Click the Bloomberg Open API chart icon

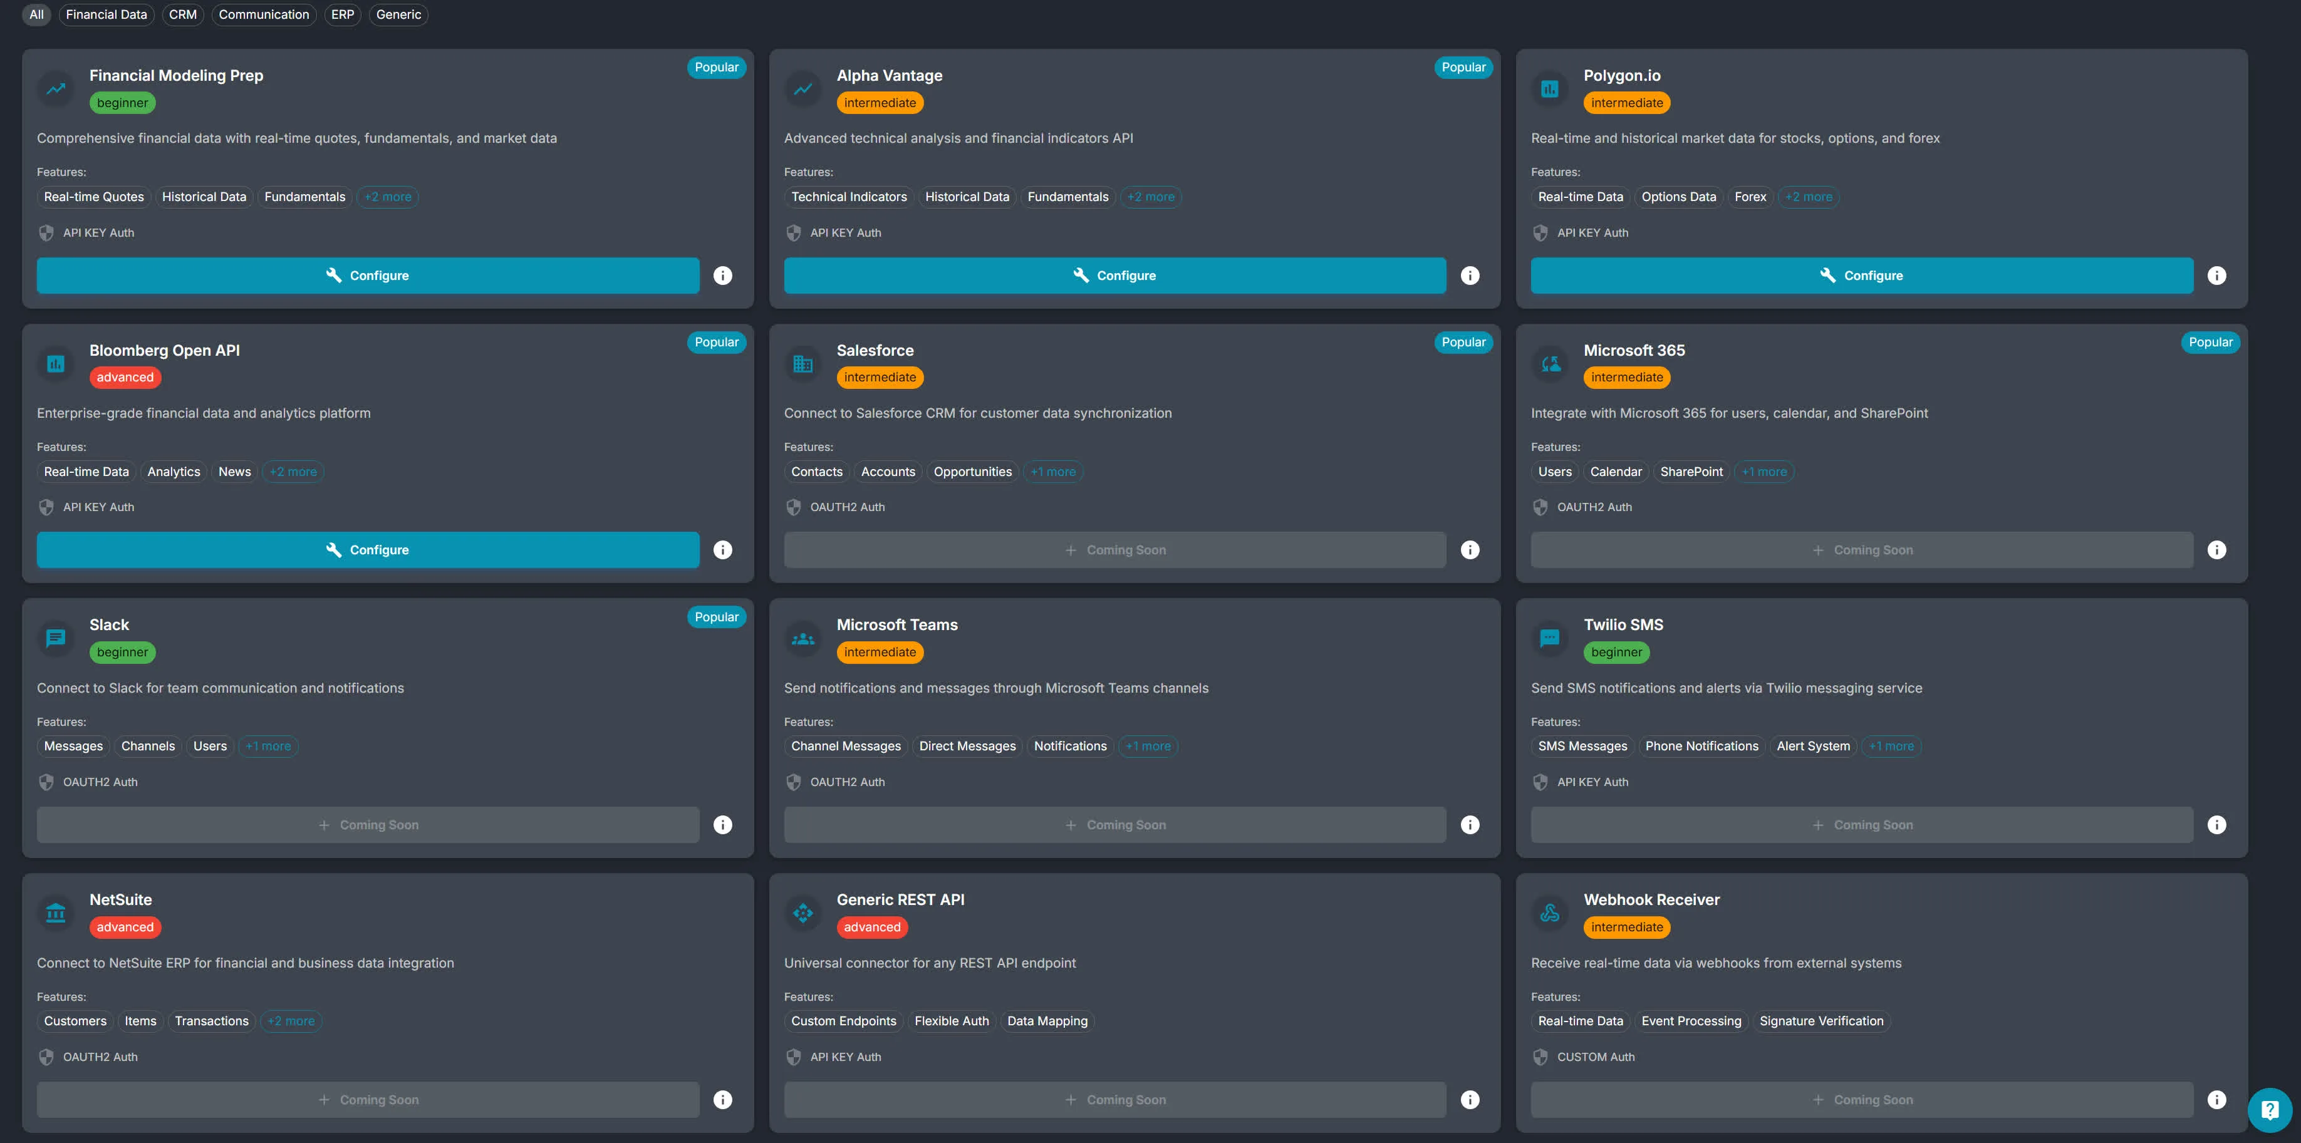coord(55,363)
